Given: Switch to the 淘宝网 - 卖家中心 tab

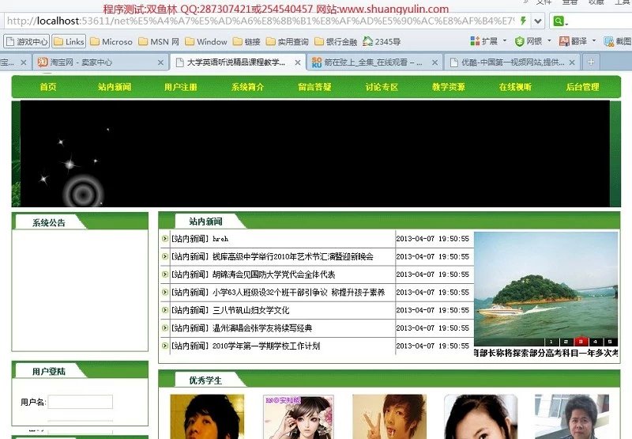Looking at the screenshot, I should tap(100, 62).
